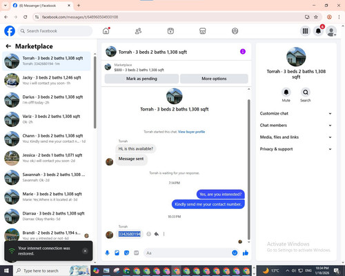Open View buyer profile link
The height and width of the screenshot is (276, 345).
click(x=191, y=132)
